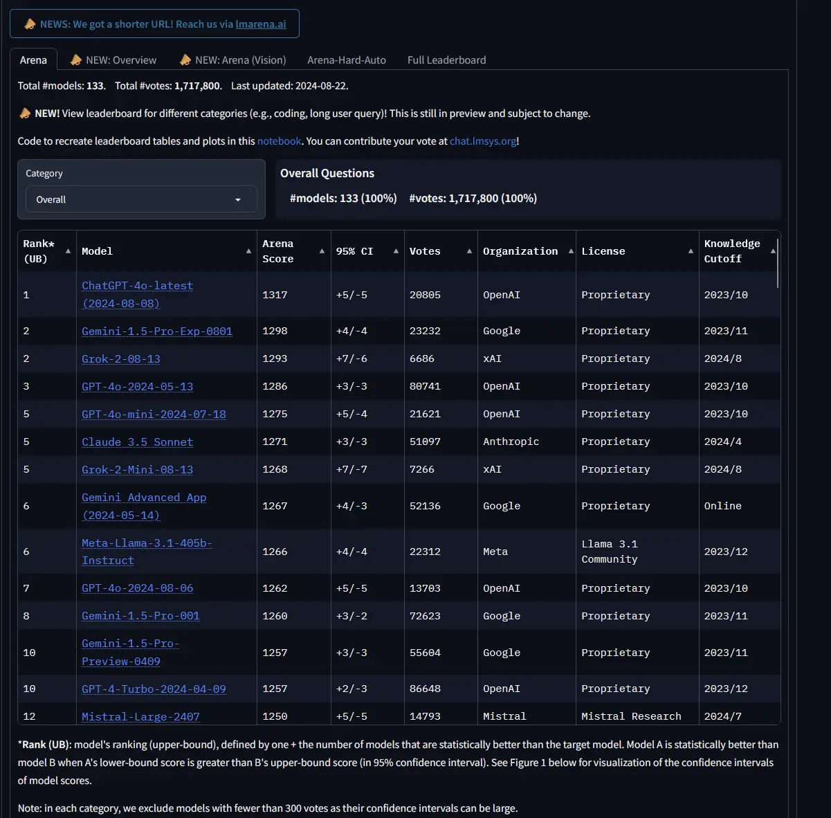Visit the chat.lmsys.org link
The width and height of the screenshot is (831, 818).
point(483,141)
